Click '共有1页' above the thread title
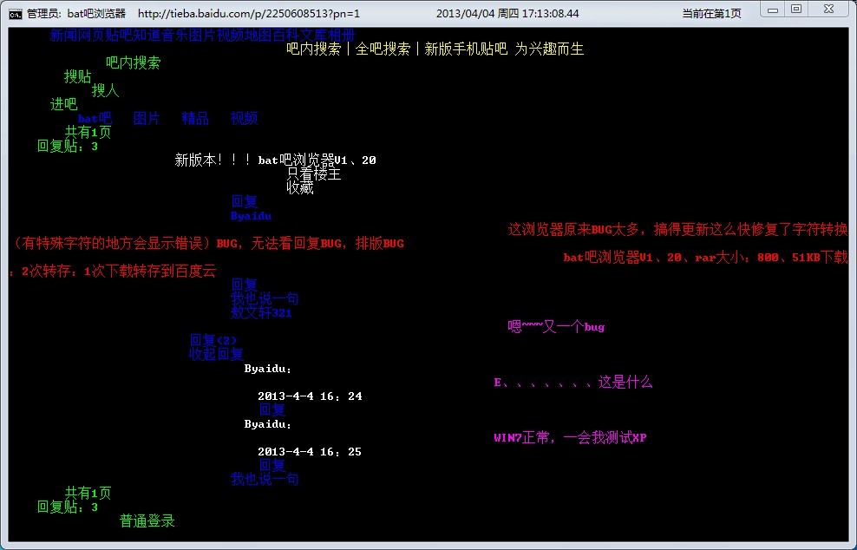This screenshot has height=550, width=857. (88, 132)
